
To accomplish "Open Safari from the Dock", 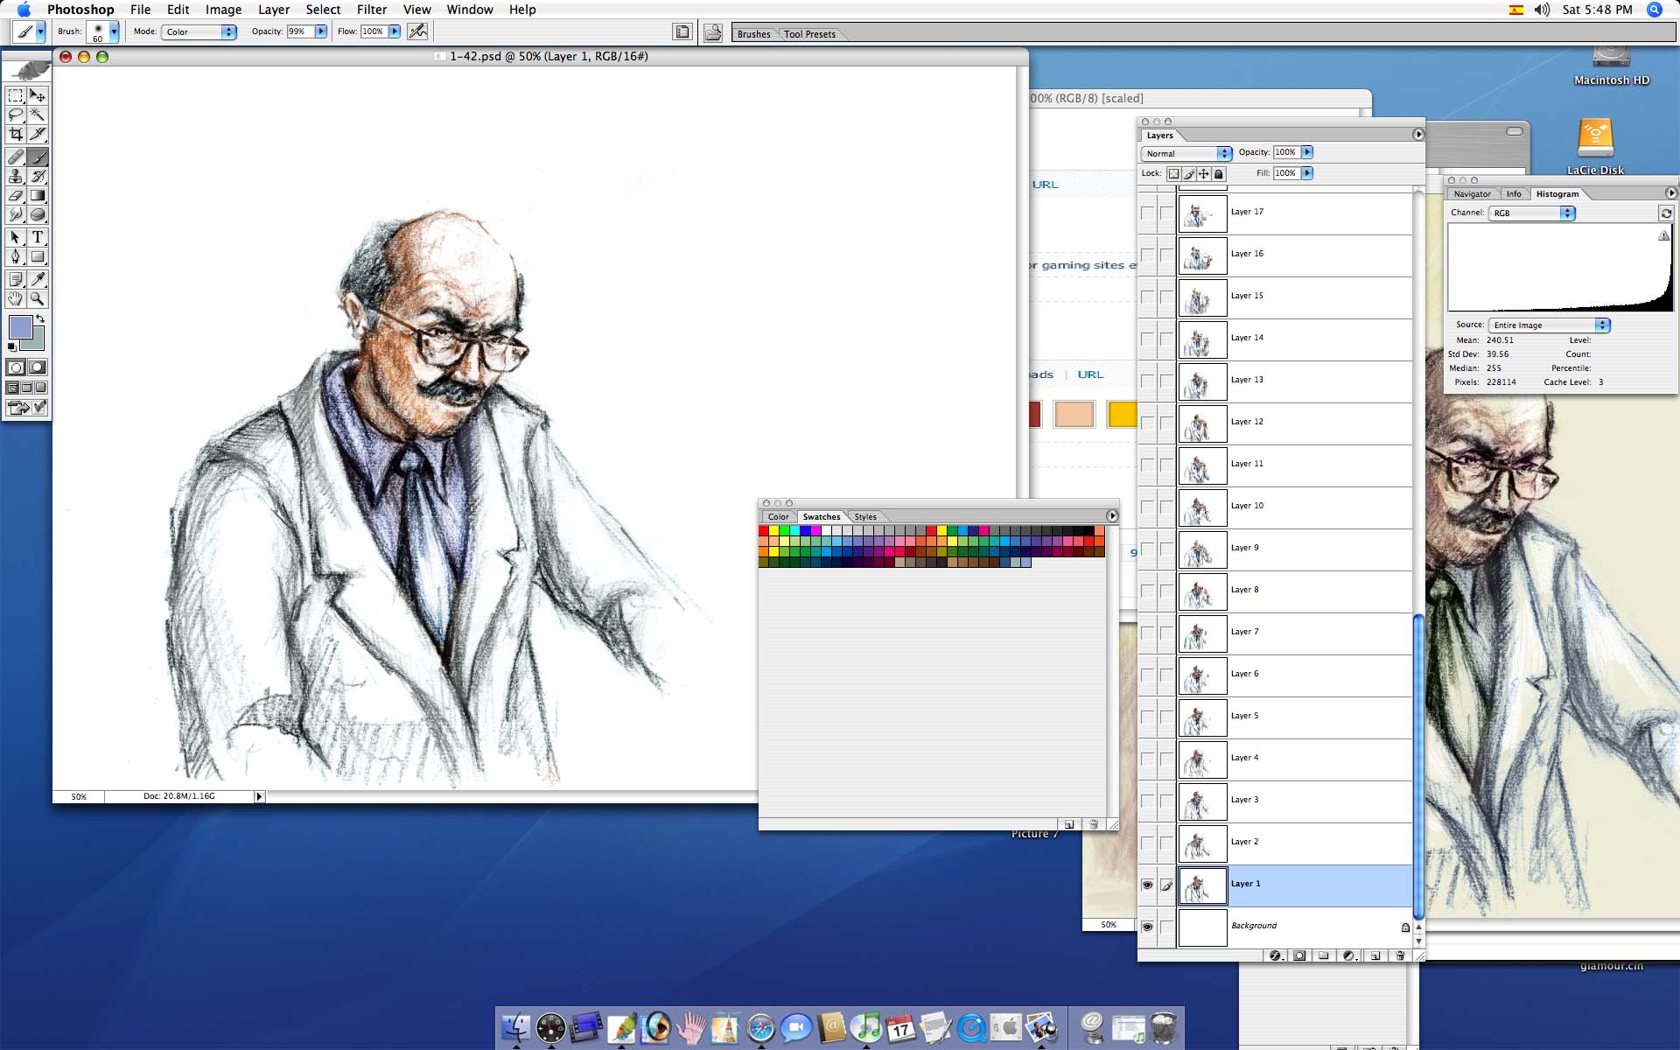I will pyautogui.click(x=760, y=1028).
